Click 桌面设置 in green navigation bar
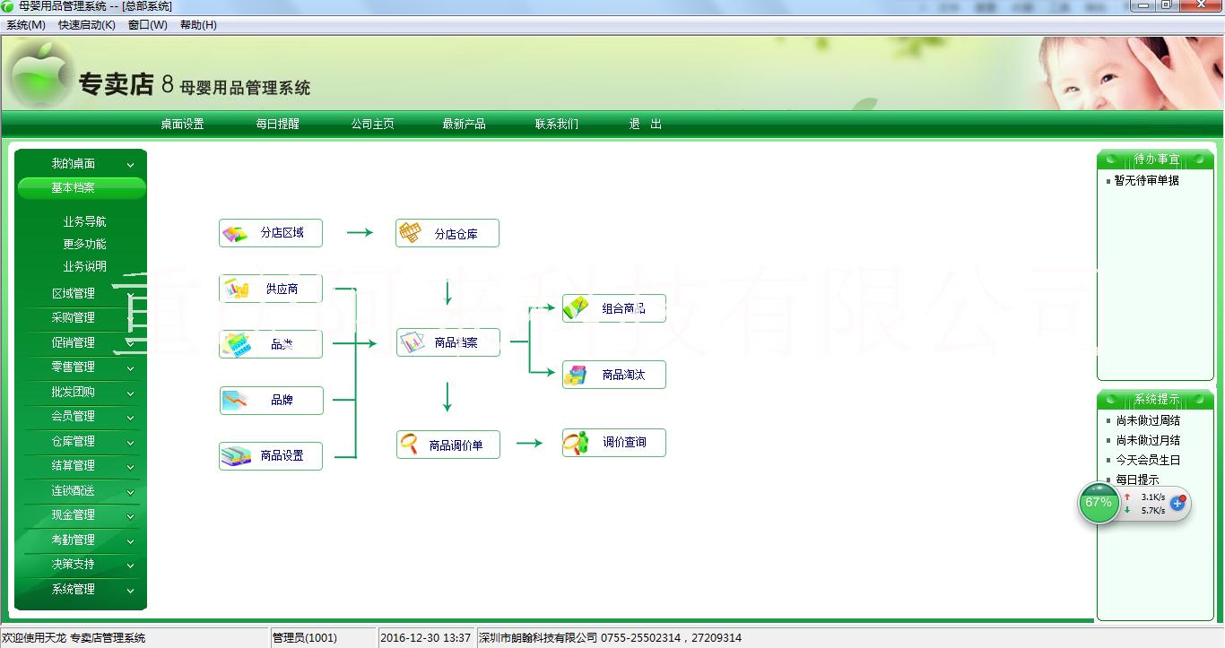Viewport: 1225px width, 648px height. pyautogui.click(x=183, y=124)
